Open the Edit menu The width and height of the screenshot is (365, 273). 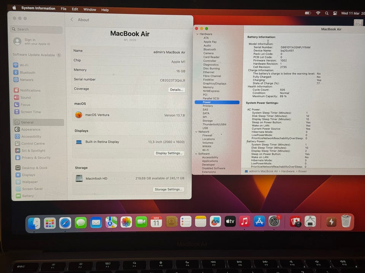coord(75,9)
